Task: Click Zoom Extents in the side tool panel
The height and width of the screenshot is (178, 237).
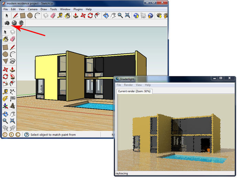Action: point(13,121)
